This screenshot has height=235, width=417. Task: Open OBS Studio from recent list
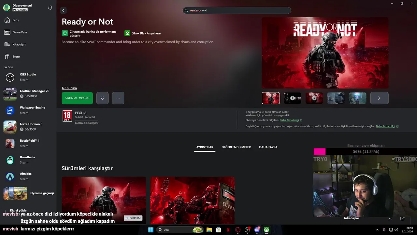(28, 77)
